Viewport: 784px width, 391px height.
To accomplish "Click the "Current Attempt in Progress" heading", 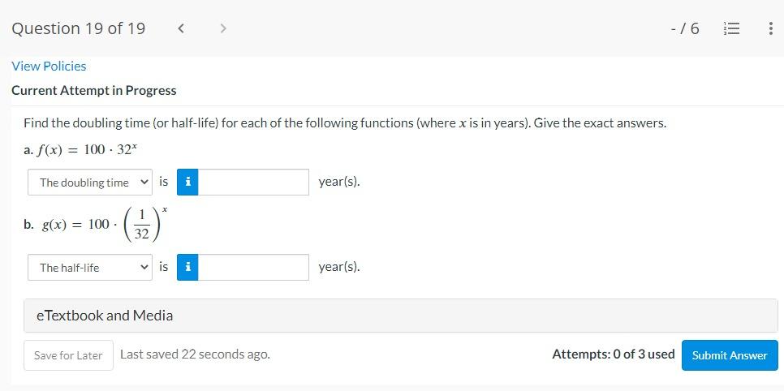I will 93,91.
